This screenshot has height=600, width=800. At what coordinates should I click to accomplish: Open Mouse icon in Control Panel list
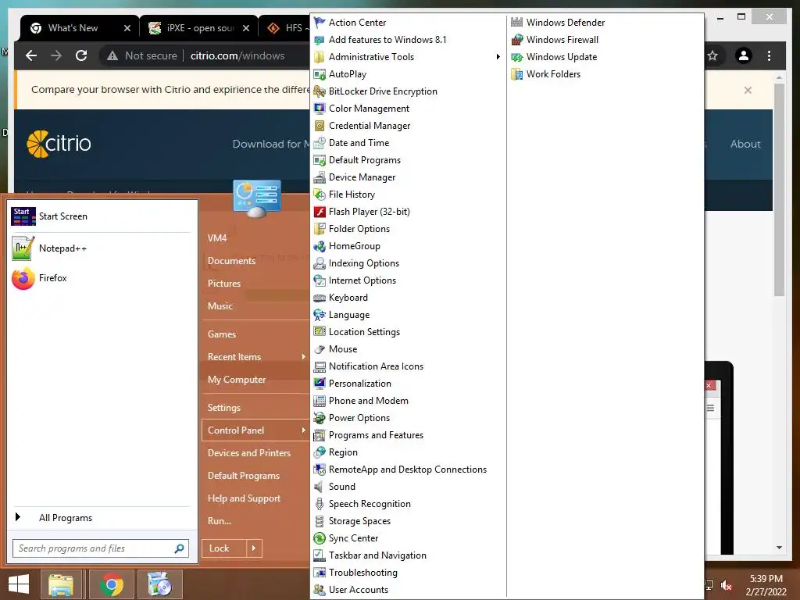click(320, 349)
